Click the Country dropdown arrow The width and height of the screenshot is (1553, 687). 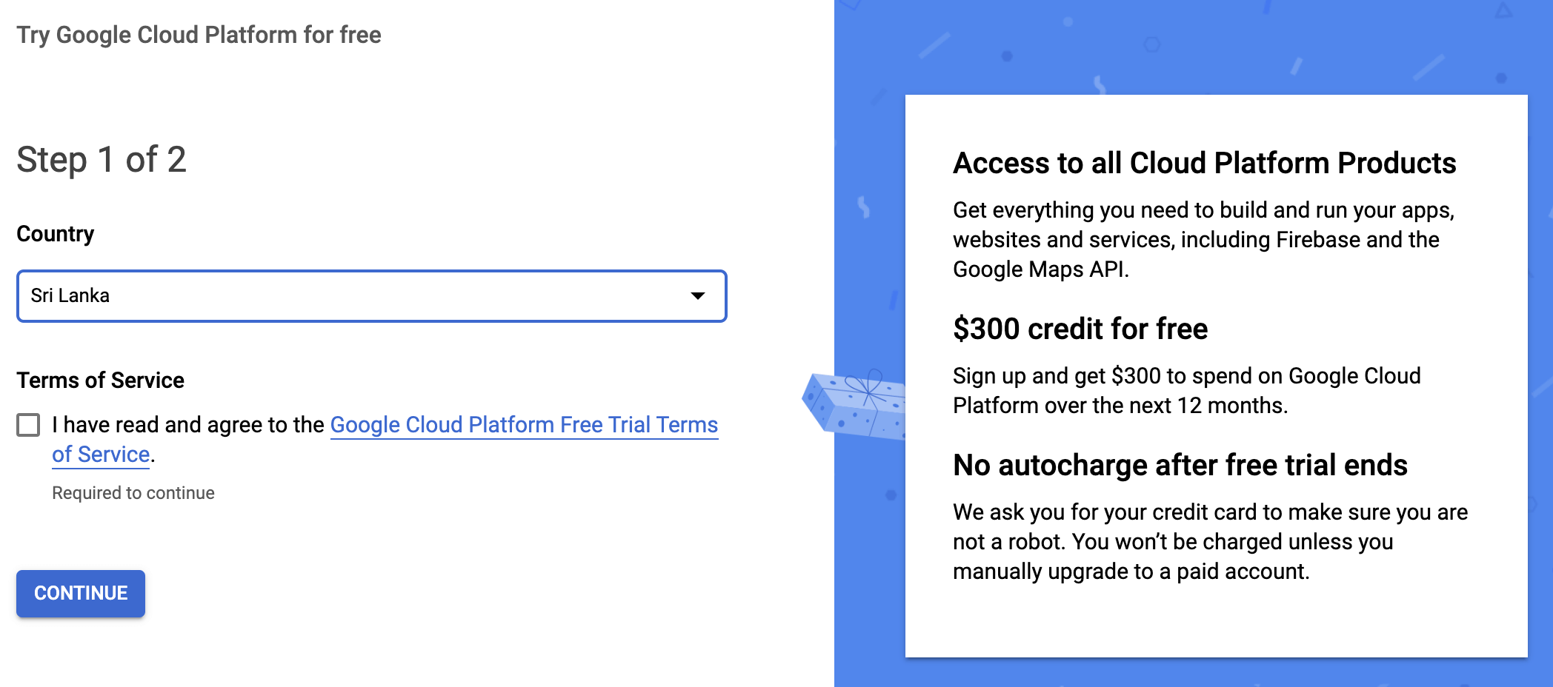(697, 296)
